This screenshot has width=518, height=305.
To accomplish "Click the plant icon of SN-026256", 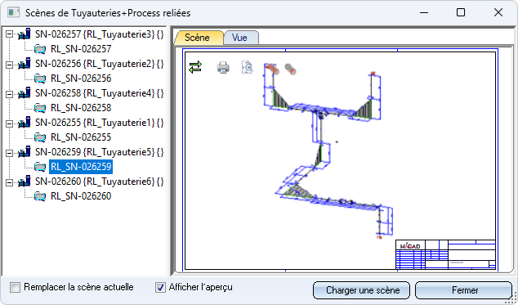I will (x=25, y=64).
